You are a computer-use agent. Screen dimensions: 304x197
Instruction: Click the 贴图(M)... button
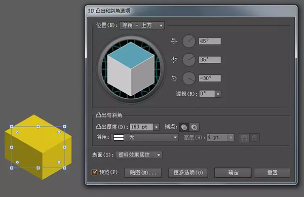click(x=143, y=173)
